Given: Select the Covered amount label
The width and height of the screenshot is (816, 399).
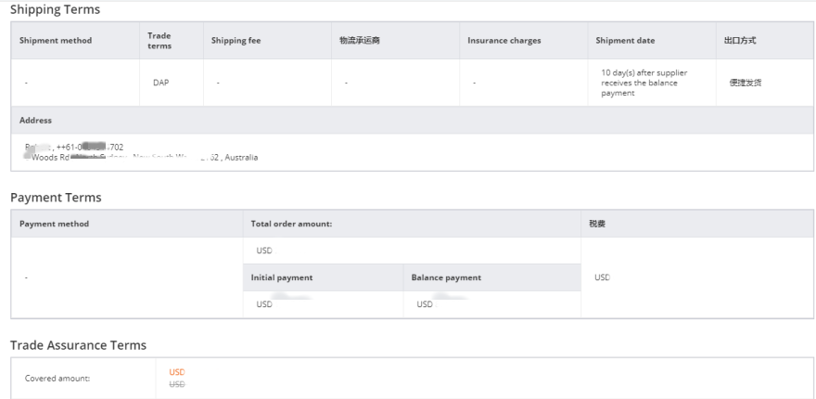Looking at the screenshot, I should click(57, 379).
